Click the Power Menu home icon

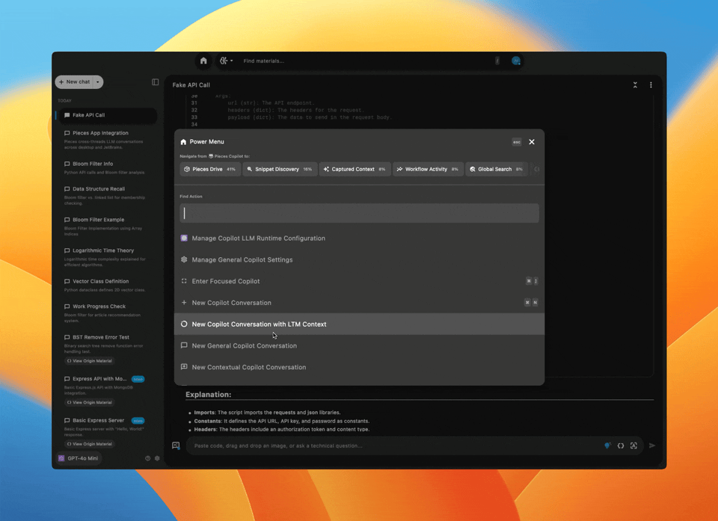pyautogui.click(x=184, y=142)
